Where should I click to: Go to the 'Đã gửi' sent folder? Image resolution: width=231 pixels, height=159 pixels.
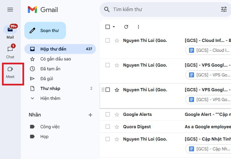coord(47,79)
